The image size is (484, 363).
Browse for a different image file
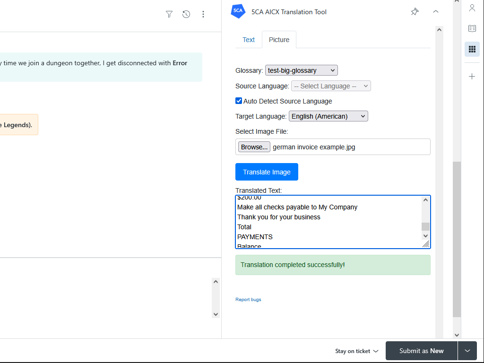[254, 147]
